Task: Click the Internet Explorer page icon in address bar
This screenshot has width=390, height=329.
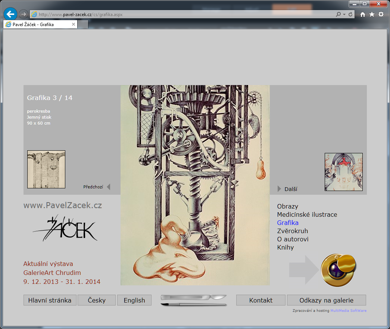Action: click(34, 15)
